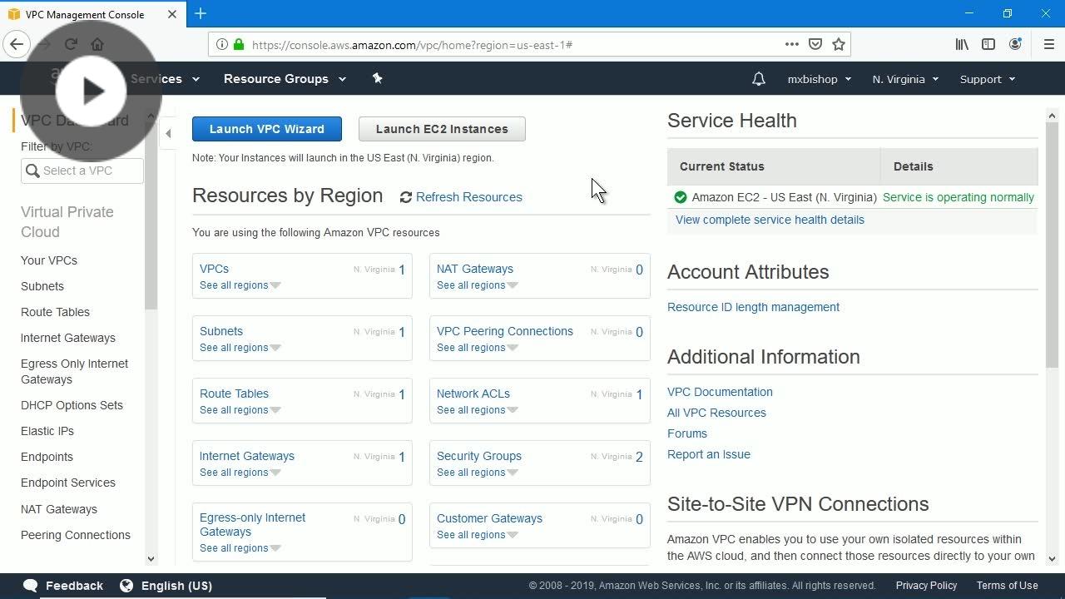1065x599 pixels.
Task: Open View complete service health details
Action: (770, 220)
